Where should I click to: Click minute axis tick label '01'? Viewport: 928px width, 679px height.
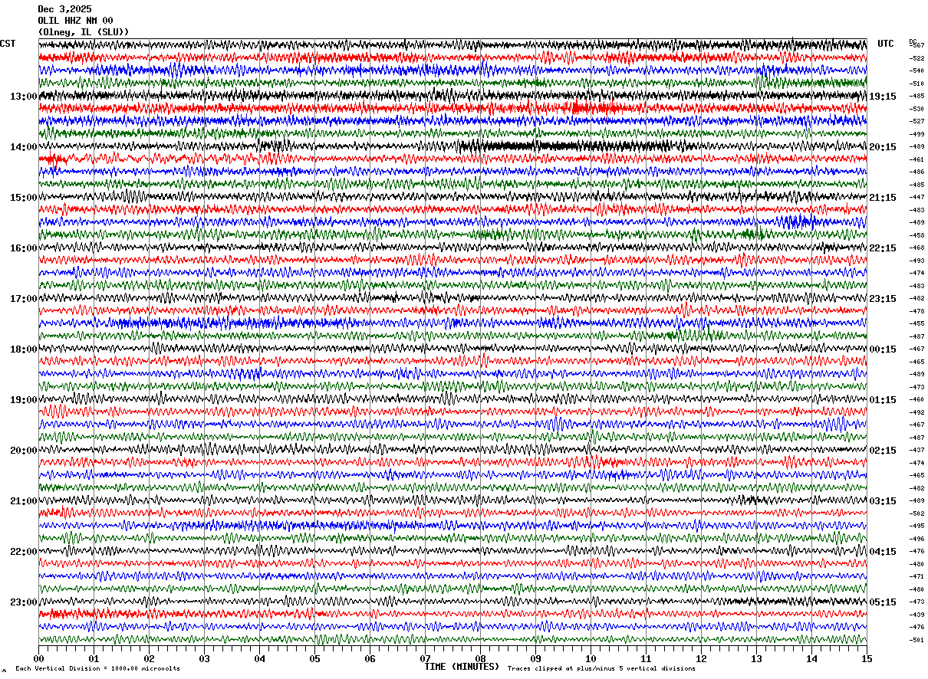(x=94, y=658)
